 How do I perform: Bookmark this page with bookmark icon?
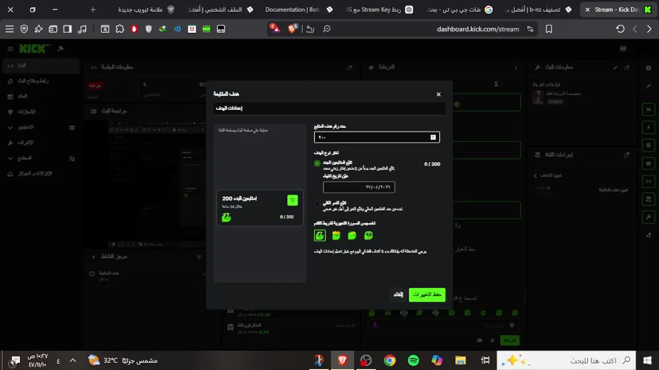549,29
